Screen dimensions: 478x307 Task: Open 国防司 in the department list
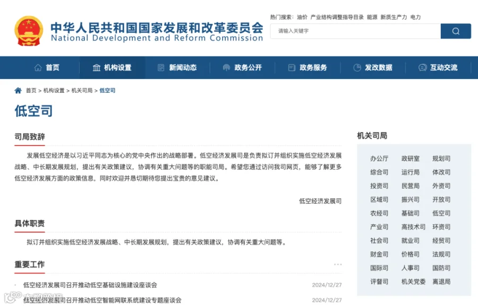pos(441,268)
